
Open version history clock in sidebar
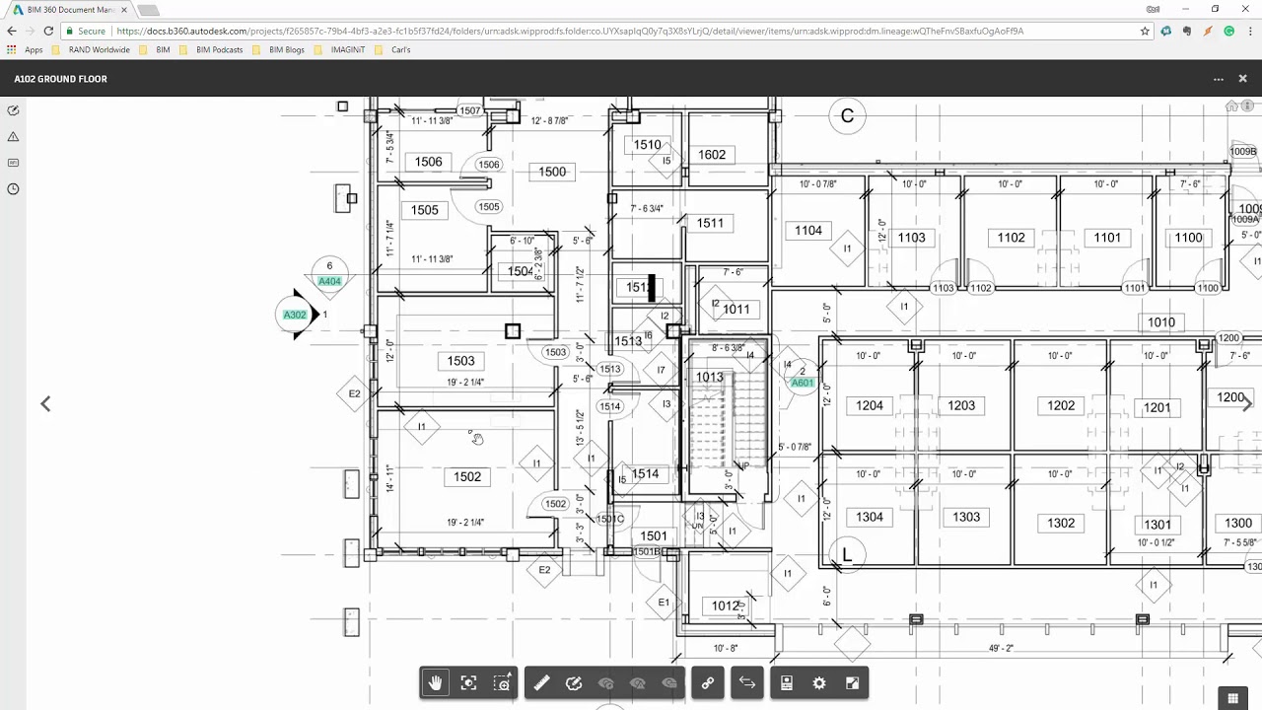[14, 188]
